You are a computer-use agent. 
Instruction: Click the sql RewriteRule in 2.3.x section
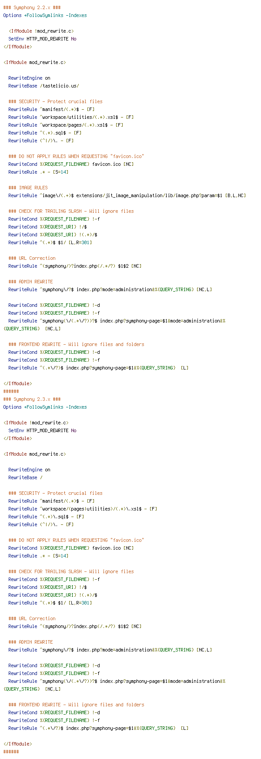point(46,517)
